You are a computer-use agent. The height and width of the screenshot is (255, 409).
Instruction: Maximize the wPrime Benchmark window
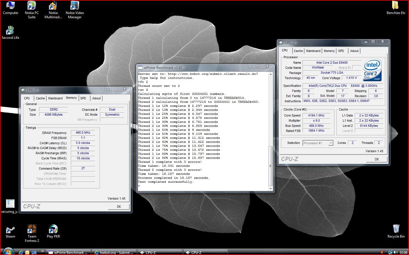[257, 66]
